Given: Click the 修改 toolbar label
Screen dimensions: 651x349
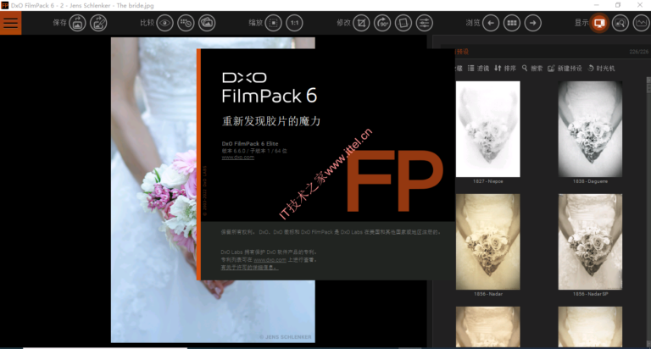Looking at the screenshot, I should point(343,23).
